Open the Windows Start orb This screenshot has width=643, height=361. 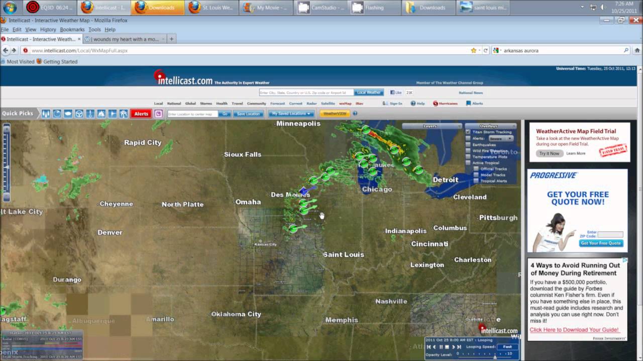click(10, 8)
